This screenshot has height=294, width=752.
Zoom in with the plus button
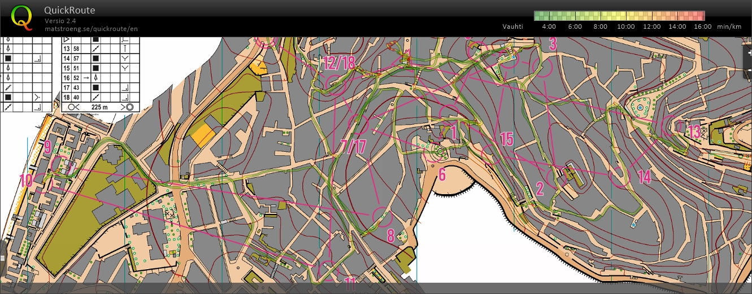[x=749, y=53]
